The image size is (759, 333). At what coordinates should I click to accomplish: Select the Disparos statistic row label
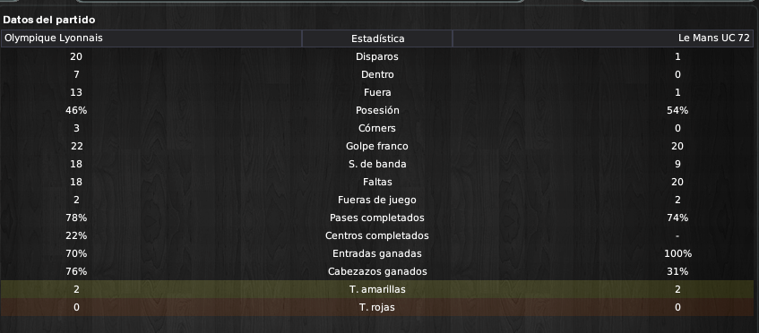[377, 56]
